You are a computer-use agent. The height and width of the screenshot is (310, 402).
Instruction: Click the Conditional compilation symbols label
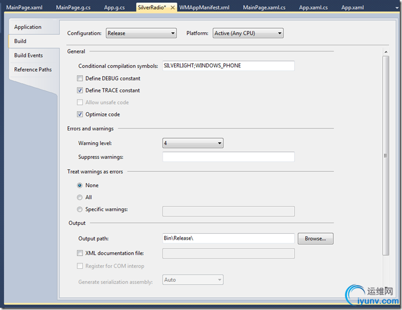pyautogui.click(x=118, y=66)
